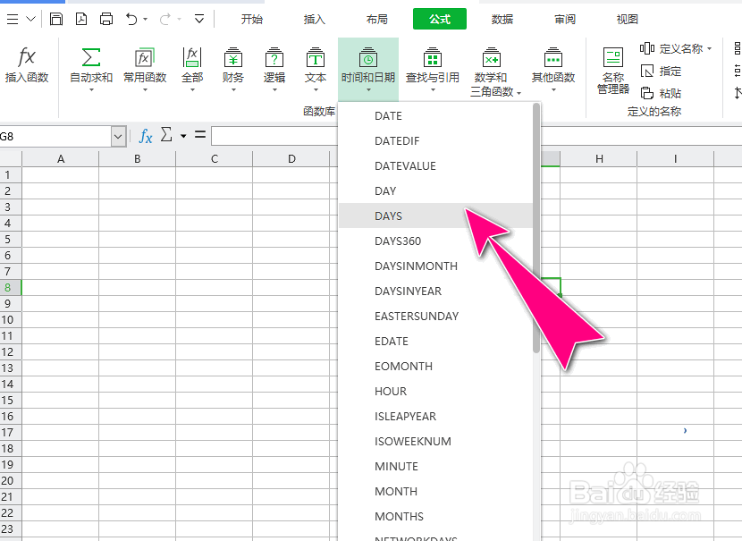
Task: Select the DATEVALUE function
Action: 435,166
